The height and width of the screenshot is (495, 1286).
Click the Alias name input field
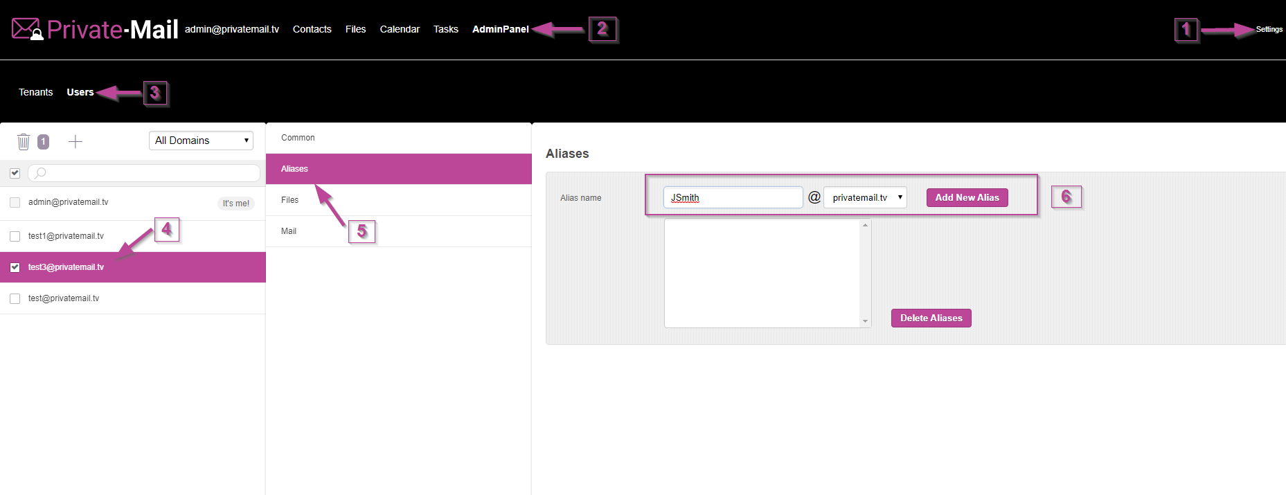coord(733,197)
